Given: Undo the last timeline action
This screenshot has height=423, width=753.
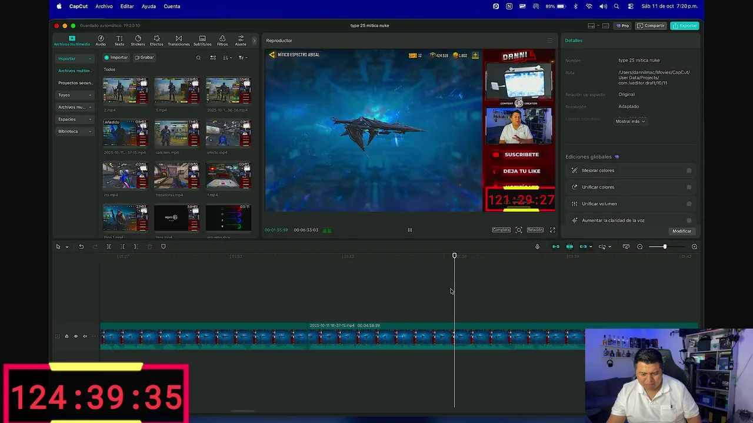Looking at the screenshot, I should 81,247.
